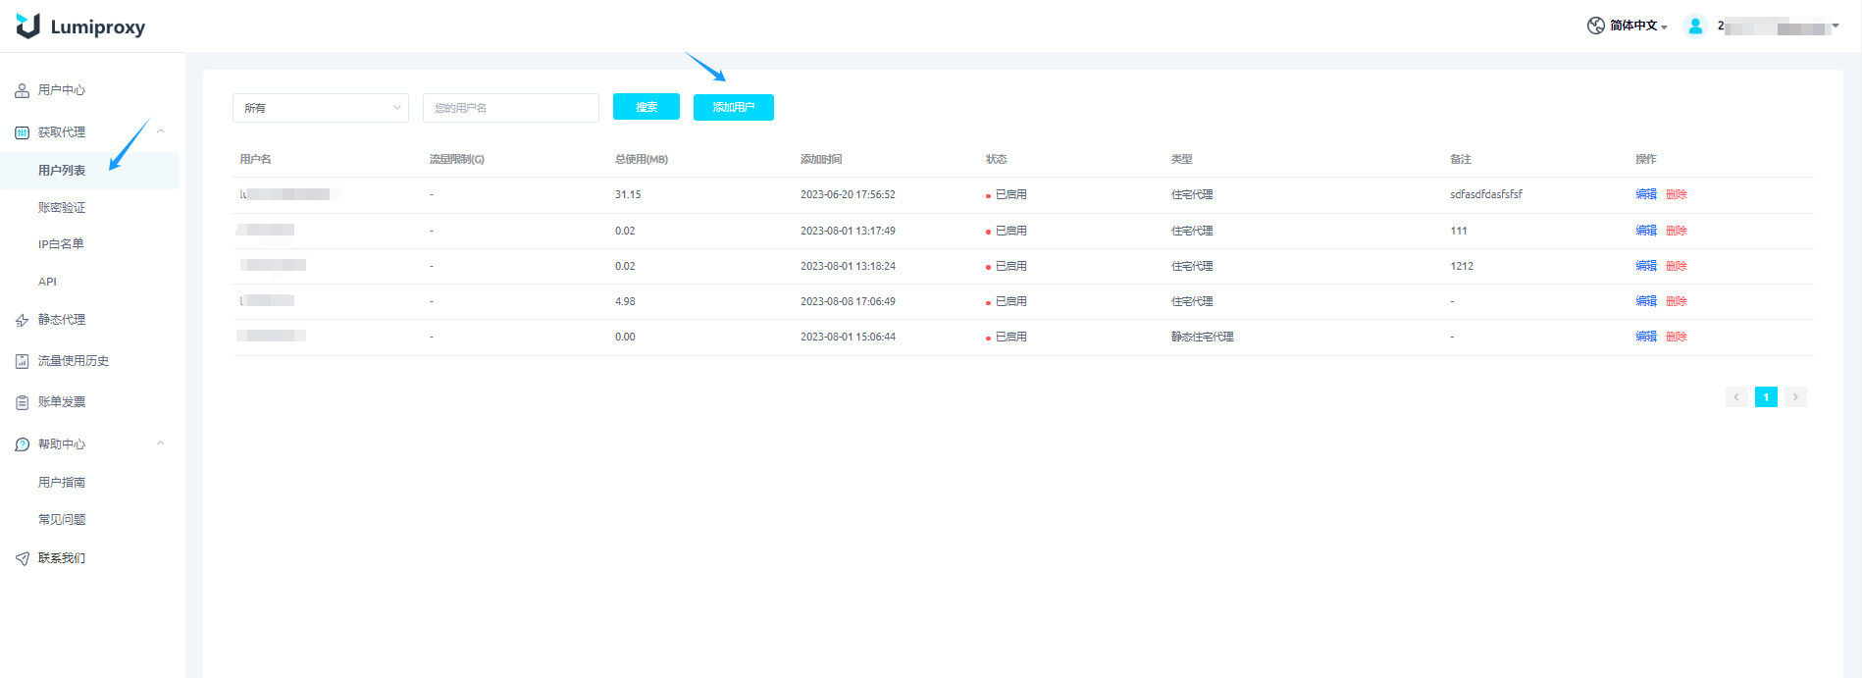
Task: Click the 账单发票 clipboard icon
Action: pyautogui.click(x=22, y=402)
